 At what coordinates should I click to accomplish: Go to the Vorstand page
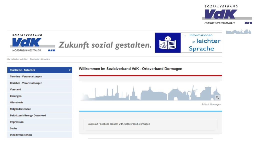point(40,89)
